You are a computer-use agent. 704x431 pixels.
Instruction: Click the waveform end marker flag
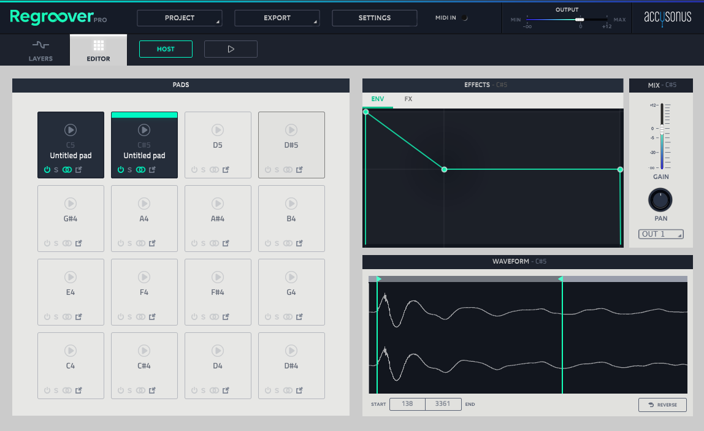(561, 279)
